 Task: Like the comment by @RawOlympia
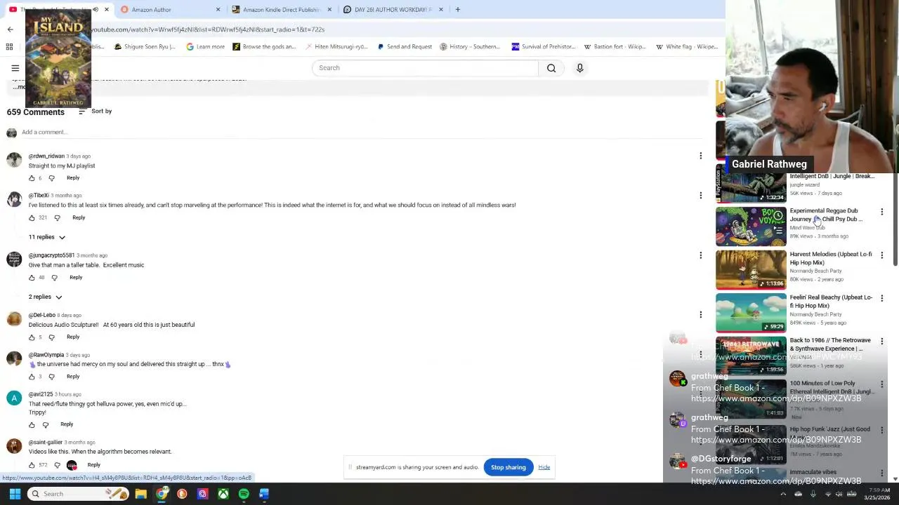32,377
